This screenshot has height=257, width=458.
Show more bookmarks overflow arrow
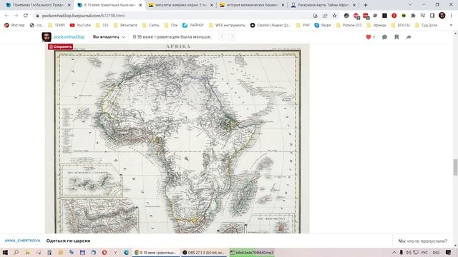[x=451, y=26]
